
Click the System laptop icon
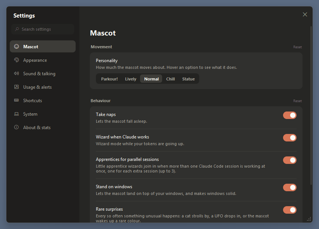[16, 114]
